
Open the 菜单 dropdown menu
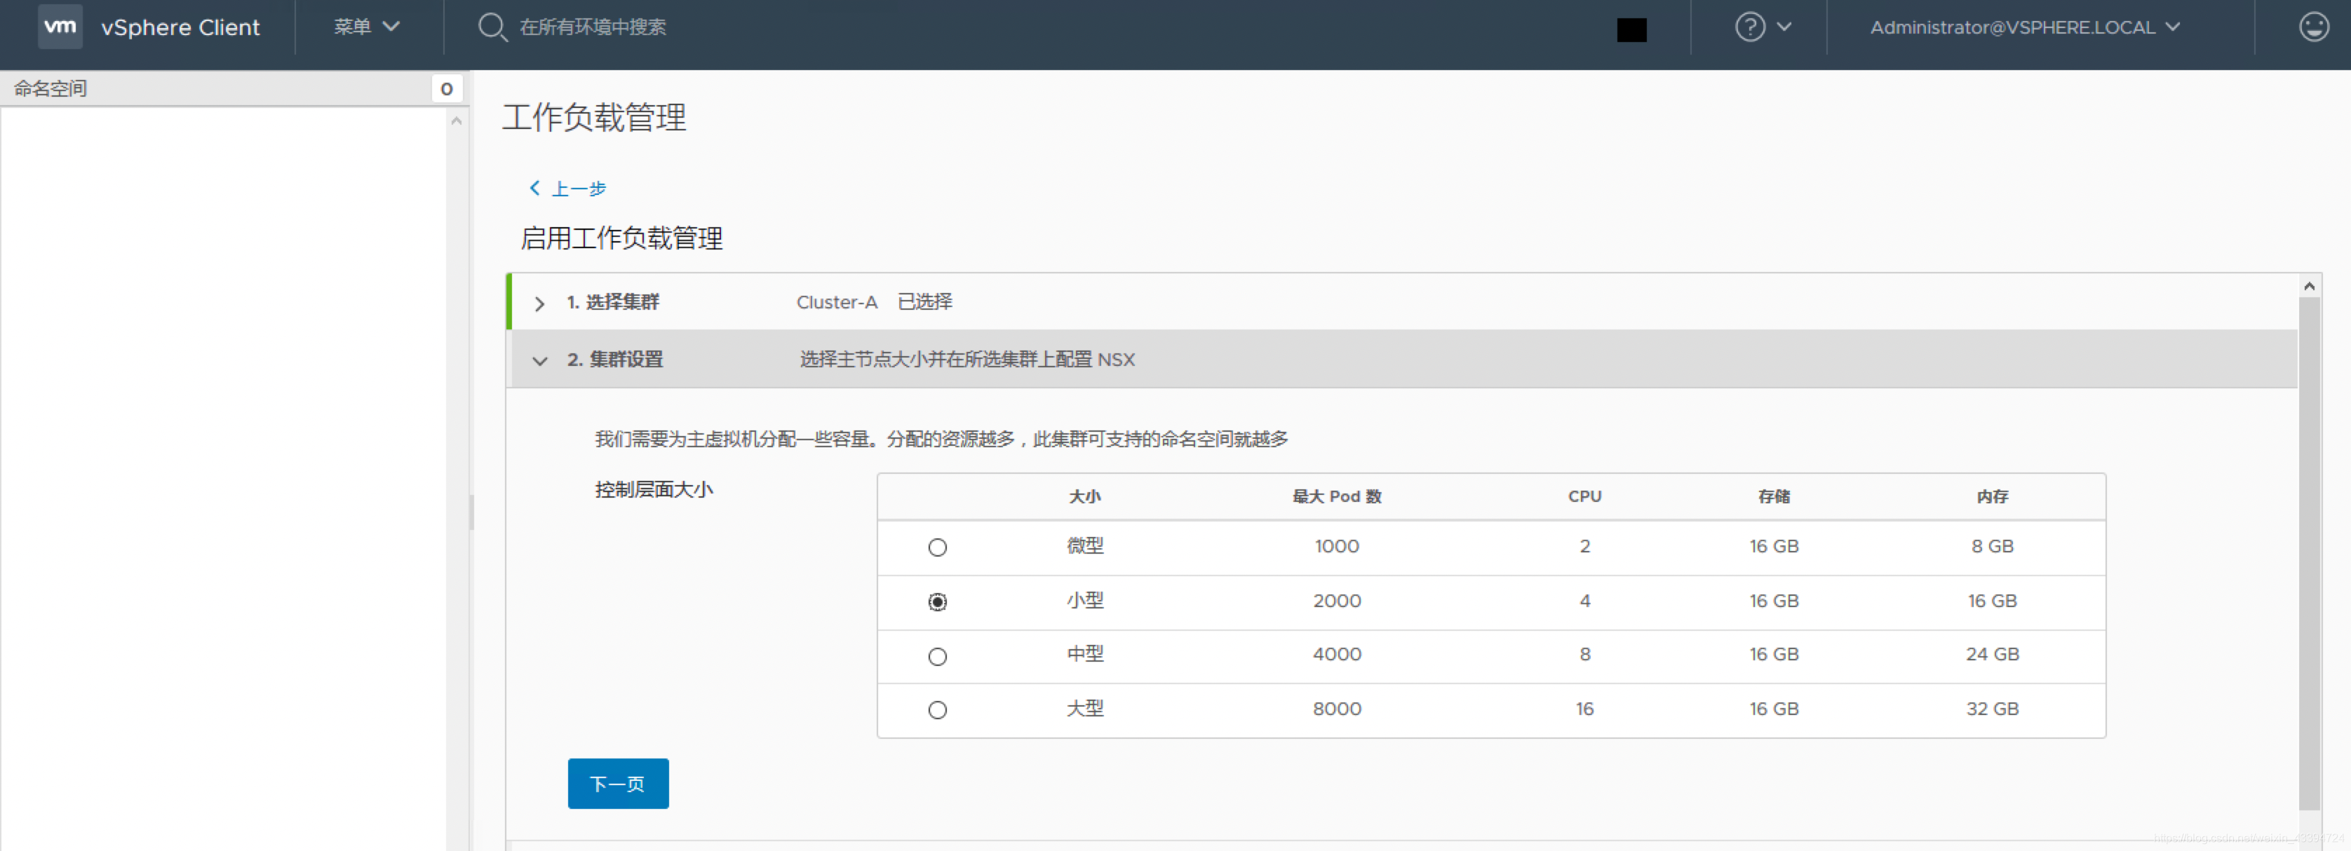click(x=367, y=27)
